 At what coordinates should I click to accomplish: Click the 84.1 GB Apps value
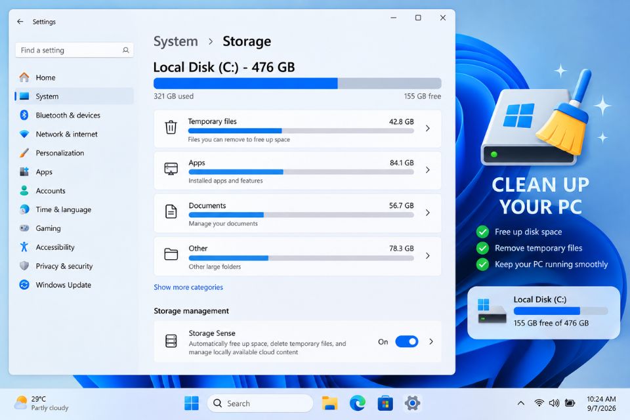[x=402, y=163]
